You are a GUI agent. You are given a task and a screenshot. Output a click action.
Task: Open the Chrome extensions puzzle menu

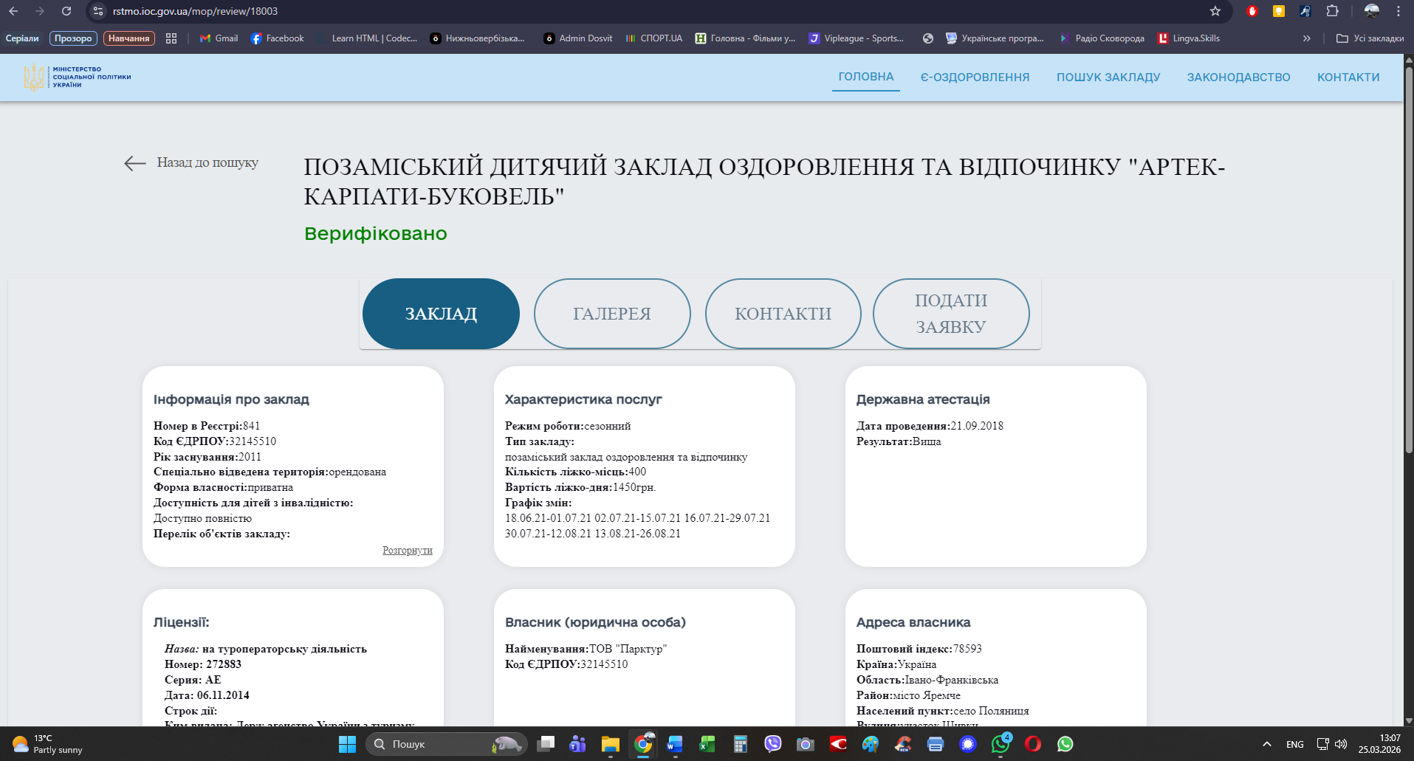(x=1332, y=11)
